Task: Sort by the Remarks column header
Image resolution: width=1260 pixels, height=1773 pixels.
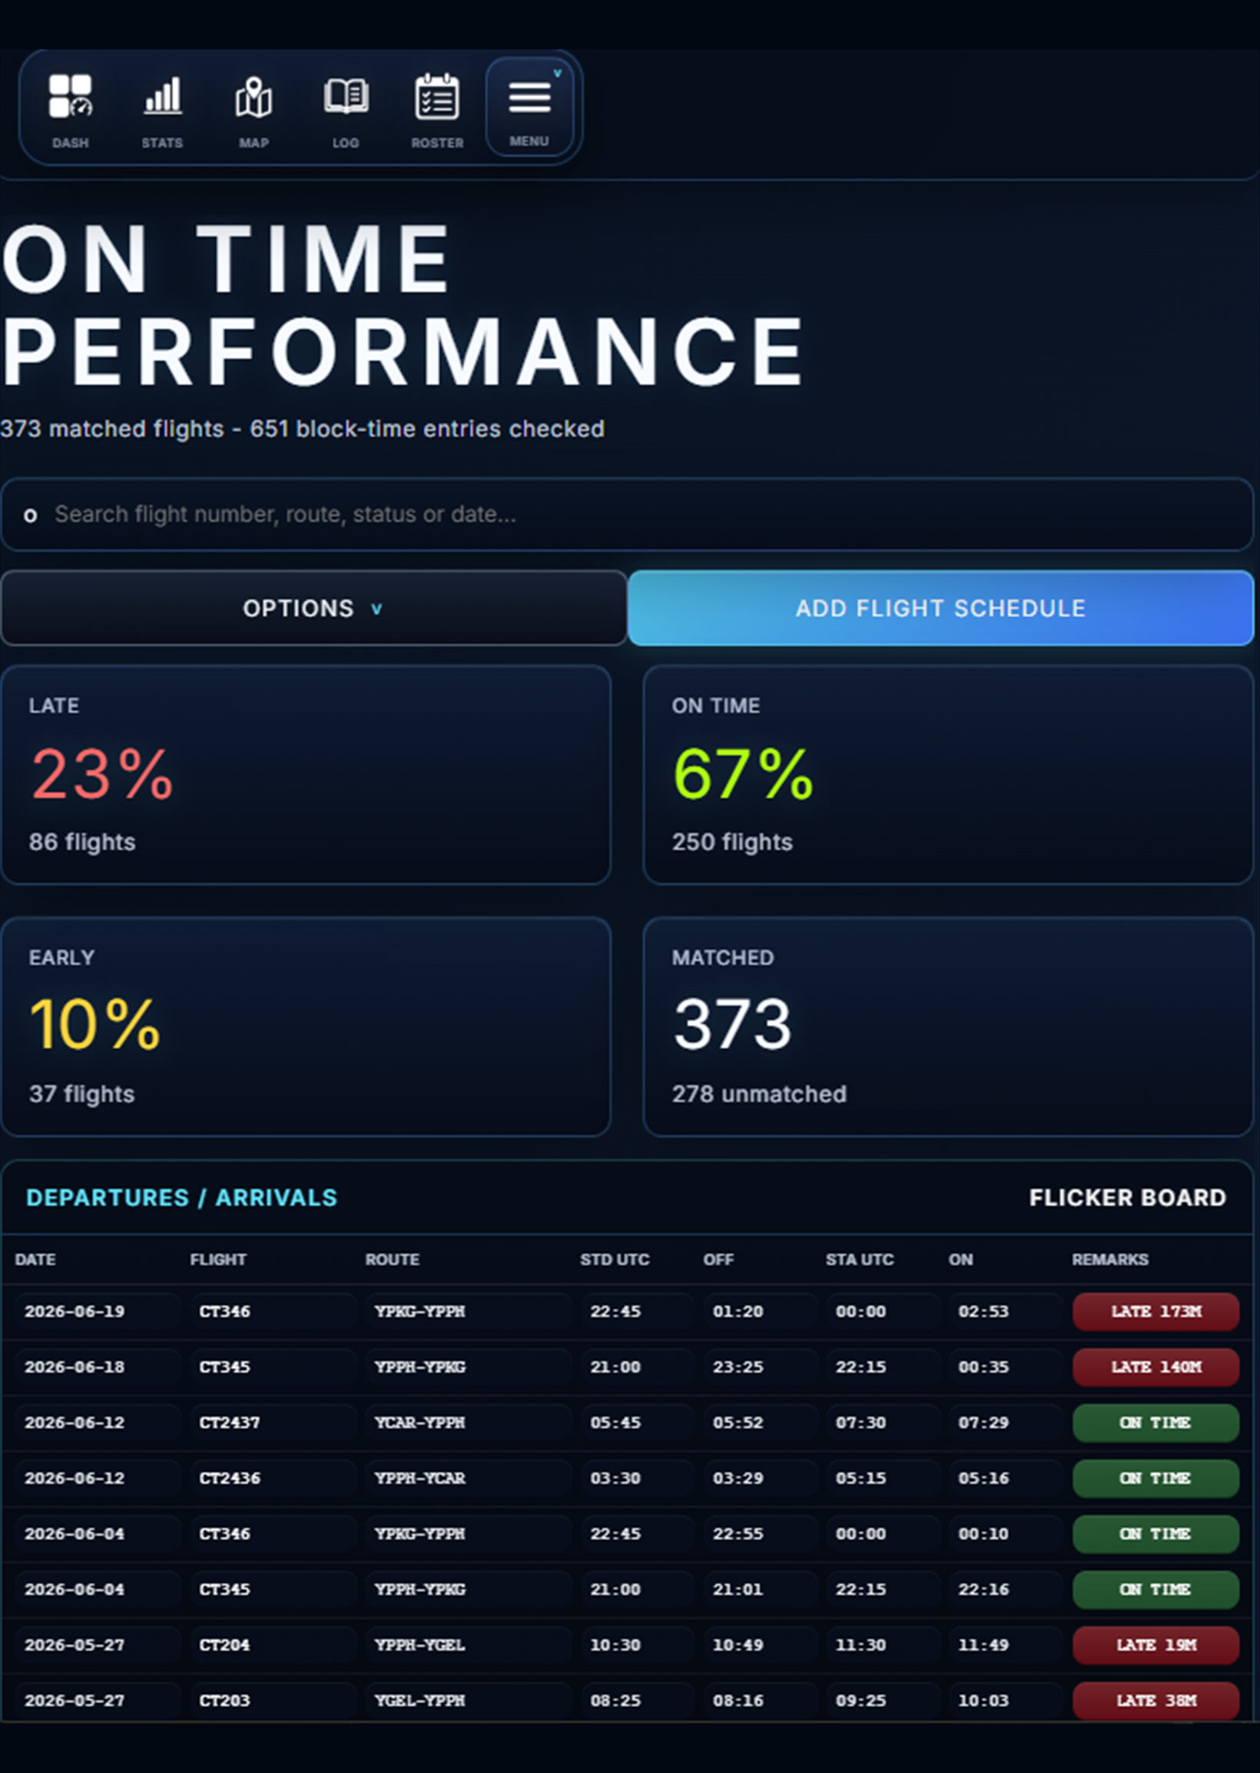Action: 1110,1260
